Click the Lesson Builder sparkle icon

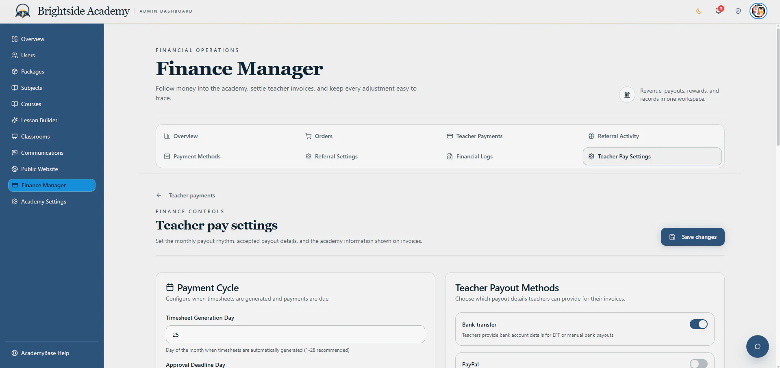click(15, 120)
